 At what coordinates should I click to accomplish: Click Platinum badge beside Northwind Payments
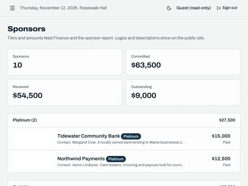point(116,159)
